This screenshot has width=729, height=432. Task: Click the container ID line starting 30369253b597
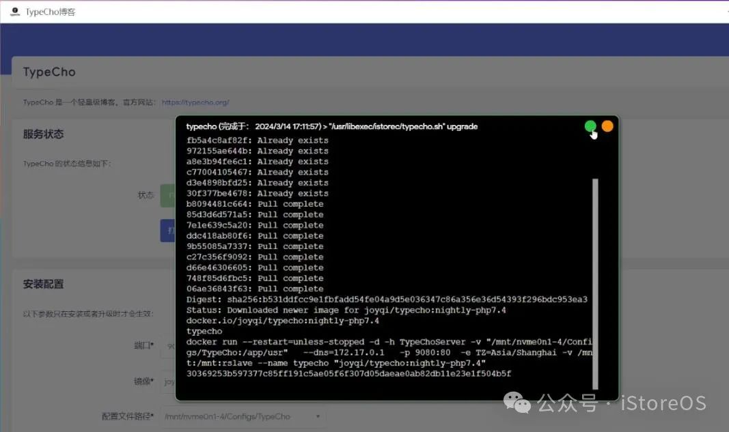pyautogui.click(x=348, y=374)
